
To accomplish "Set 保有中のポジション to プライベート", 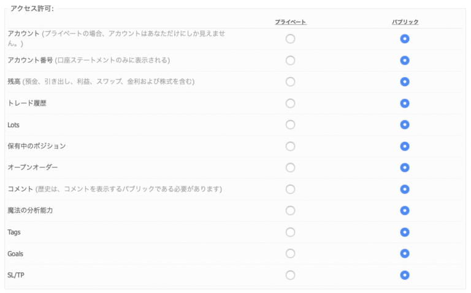I will click(290, 146).
